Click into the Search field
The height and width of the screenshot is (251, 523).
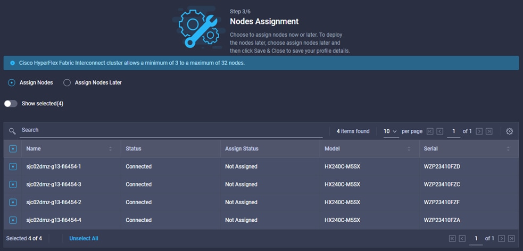click(x=171, y=130)
